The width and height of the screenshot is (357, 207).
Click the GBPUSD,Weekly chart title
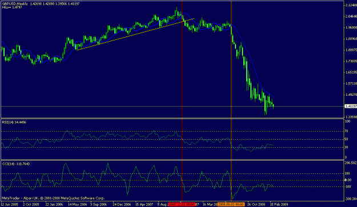click(15, 4)
